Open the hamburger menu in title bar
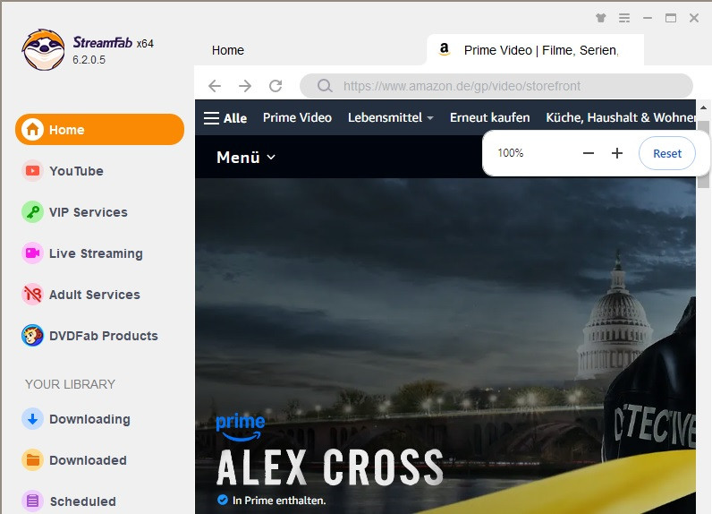 (x=624, y=18)
